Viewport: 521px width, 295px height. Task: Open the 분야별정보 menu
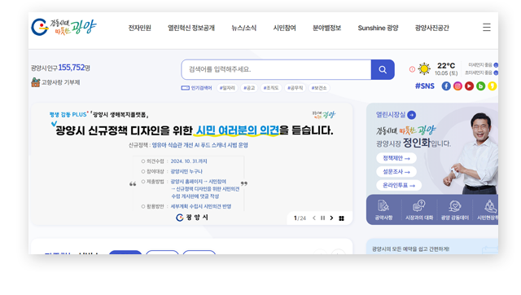point(326,28)
